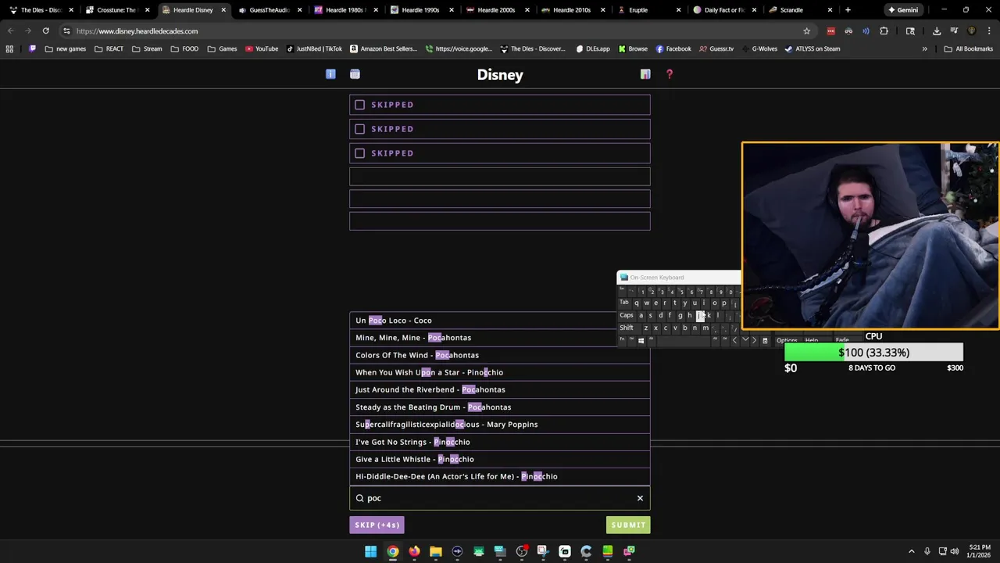Switch to the Heardle 1990s tab
The height and width of the screenshot is (563, 1000).
[x=420, y=10]
